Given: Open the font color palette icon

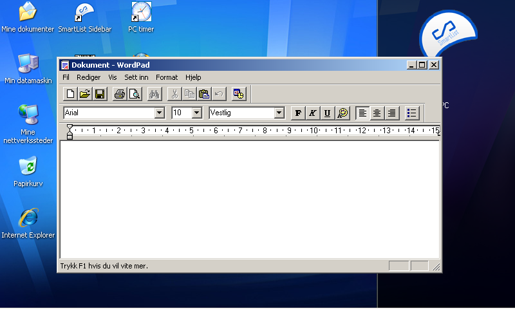Looking at the screenshot, I should (x=342, y=113).
